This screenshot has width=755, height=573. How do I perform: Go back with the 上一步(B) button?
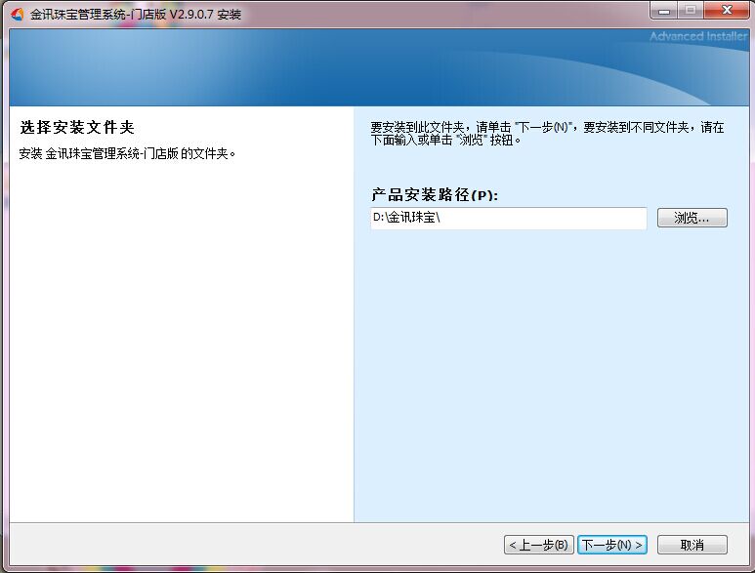tap(538, 545)
